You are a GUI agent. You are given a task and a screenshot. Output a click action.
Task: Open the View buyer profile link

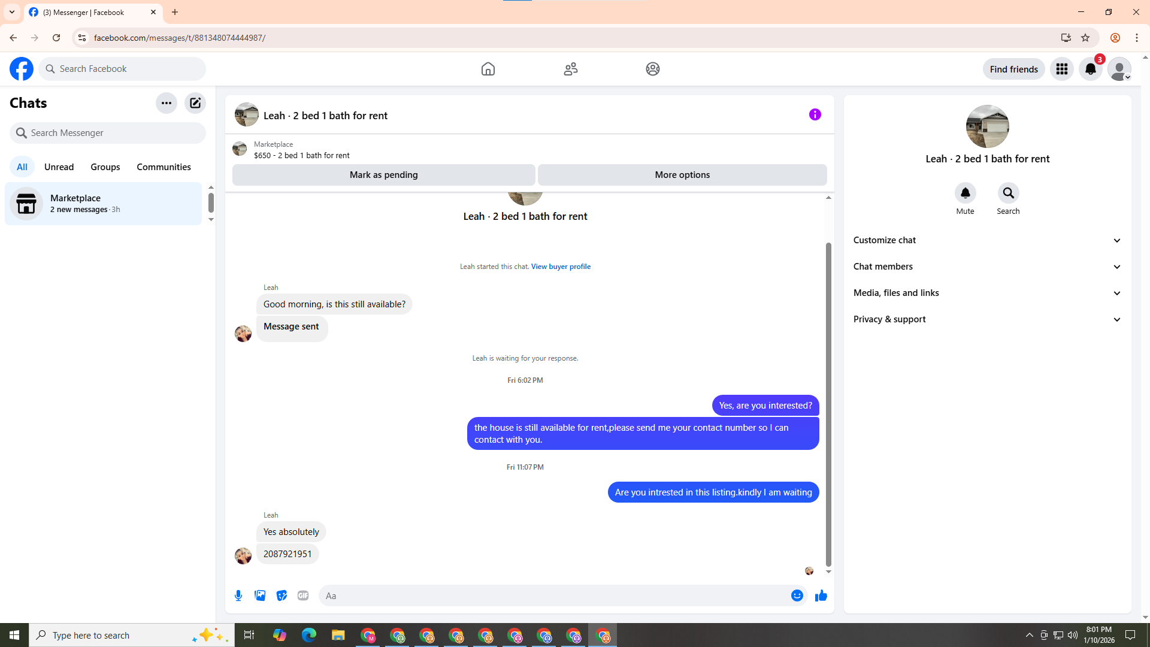560,267
